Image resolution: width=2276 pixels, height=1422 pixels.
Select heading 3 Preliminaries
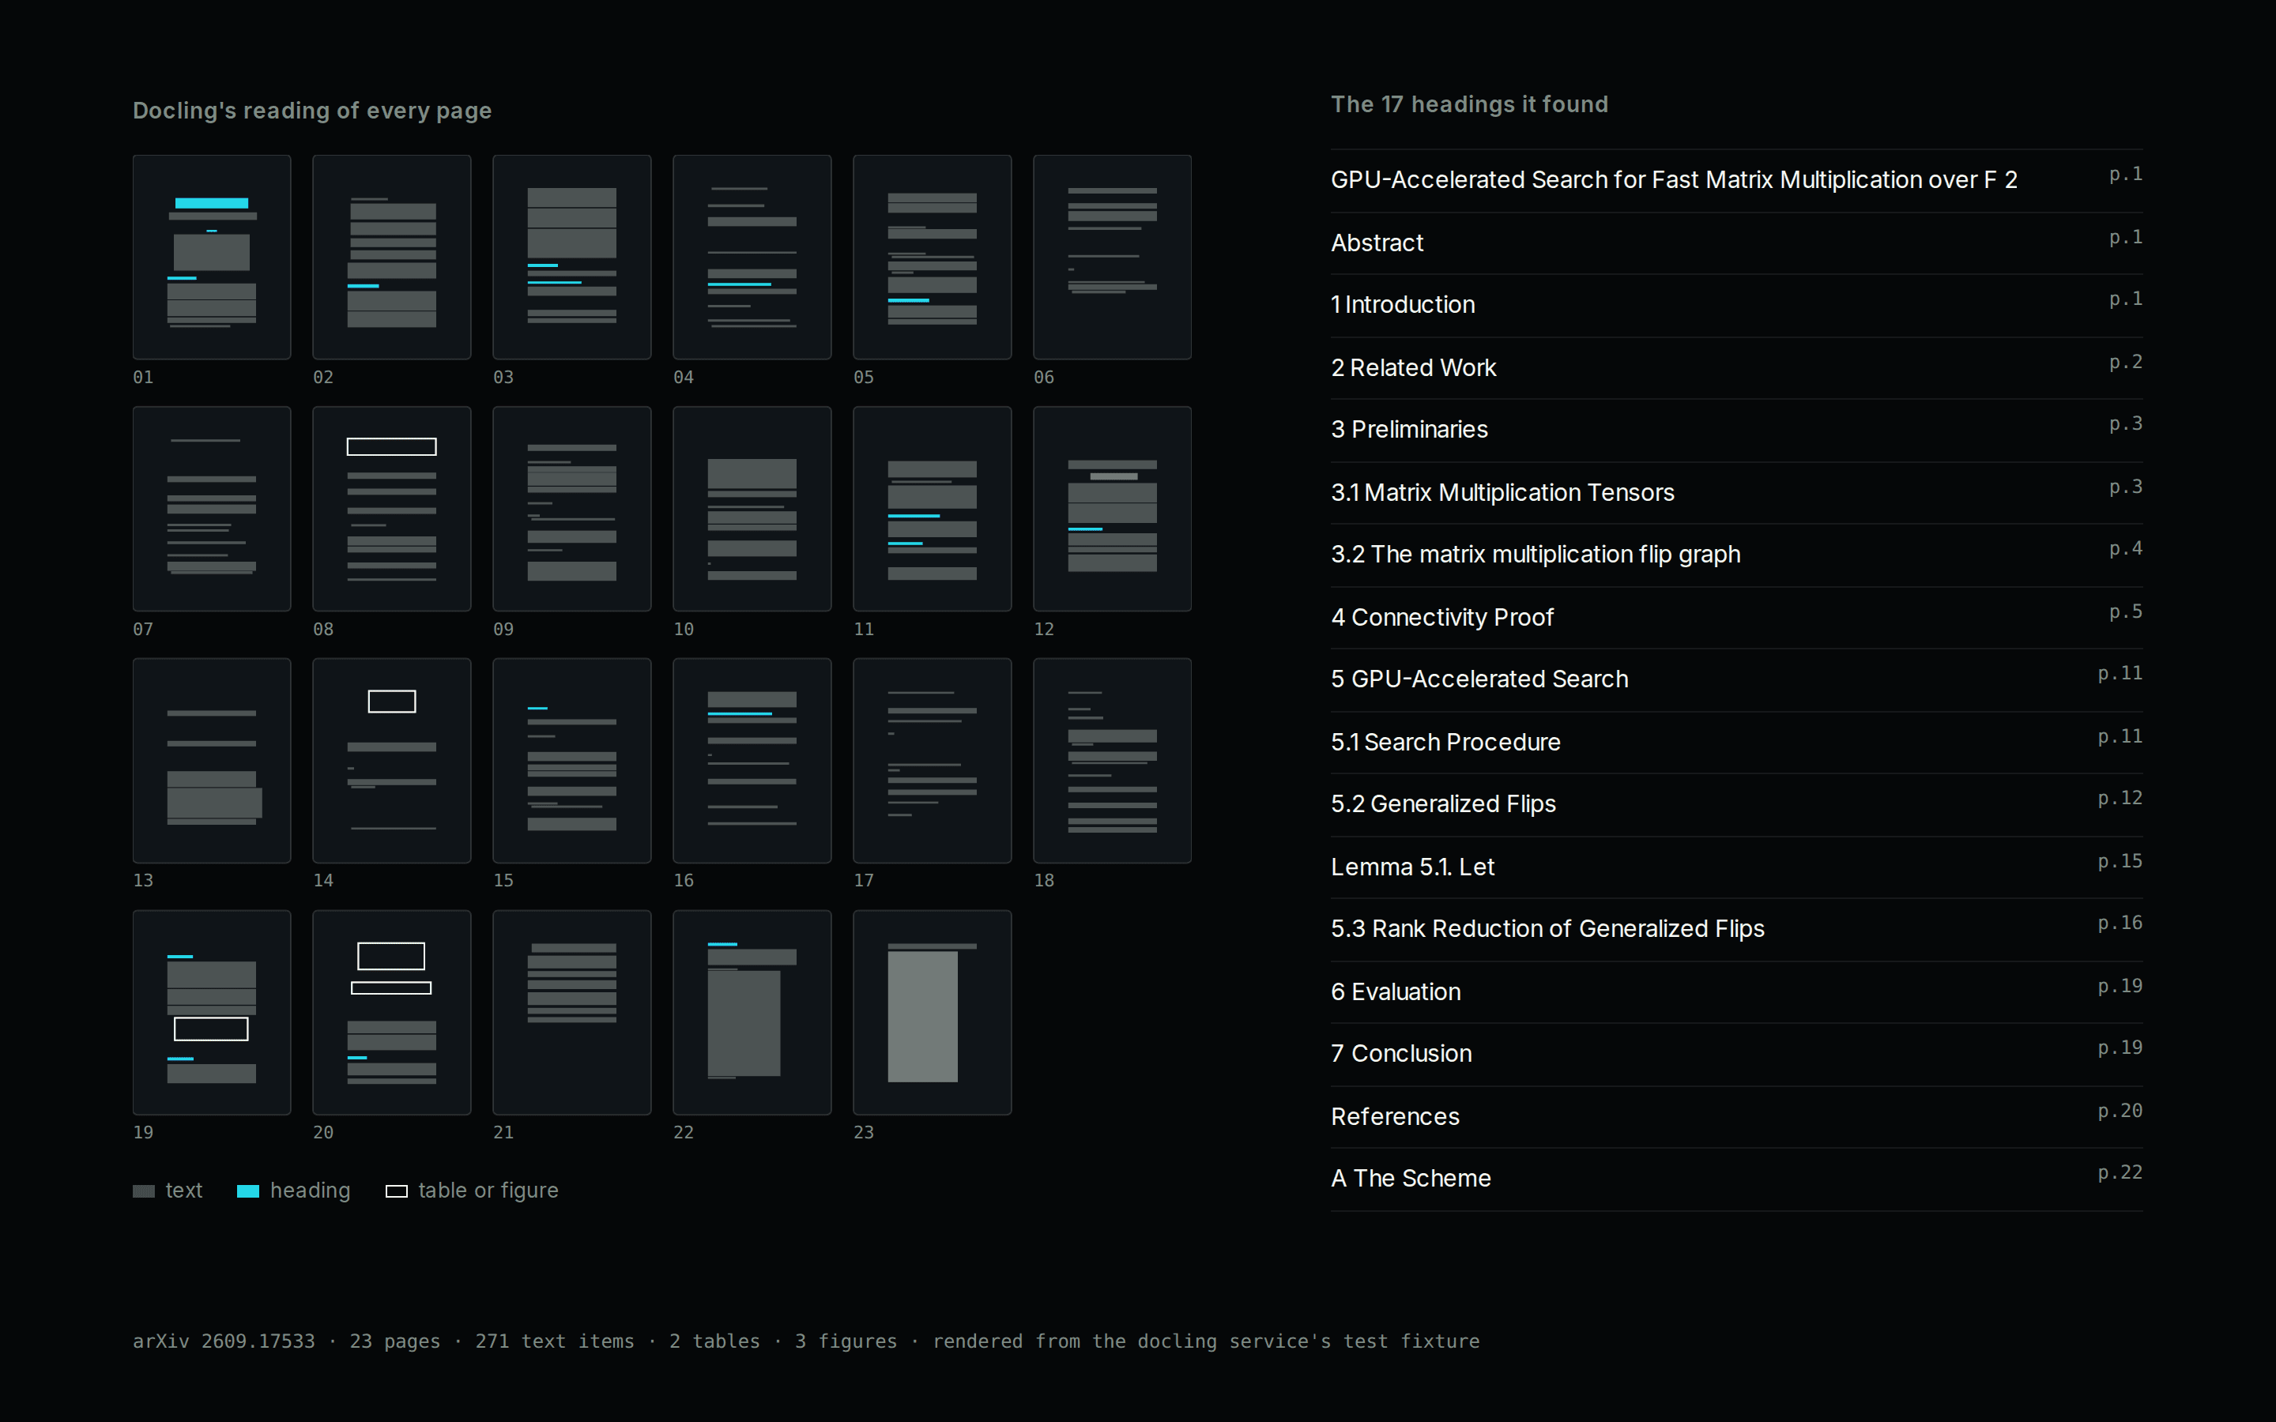pyautogui.click(x=1736, y=431)
